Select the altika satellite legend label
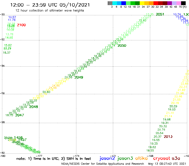Screen dimensions: 189x166 tap(141, 158)
